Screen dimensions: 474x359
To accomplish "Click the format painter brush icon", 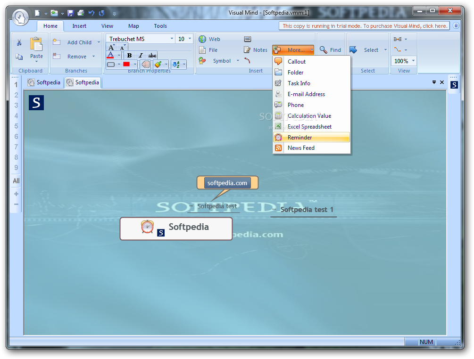I will tap(158, 64).
